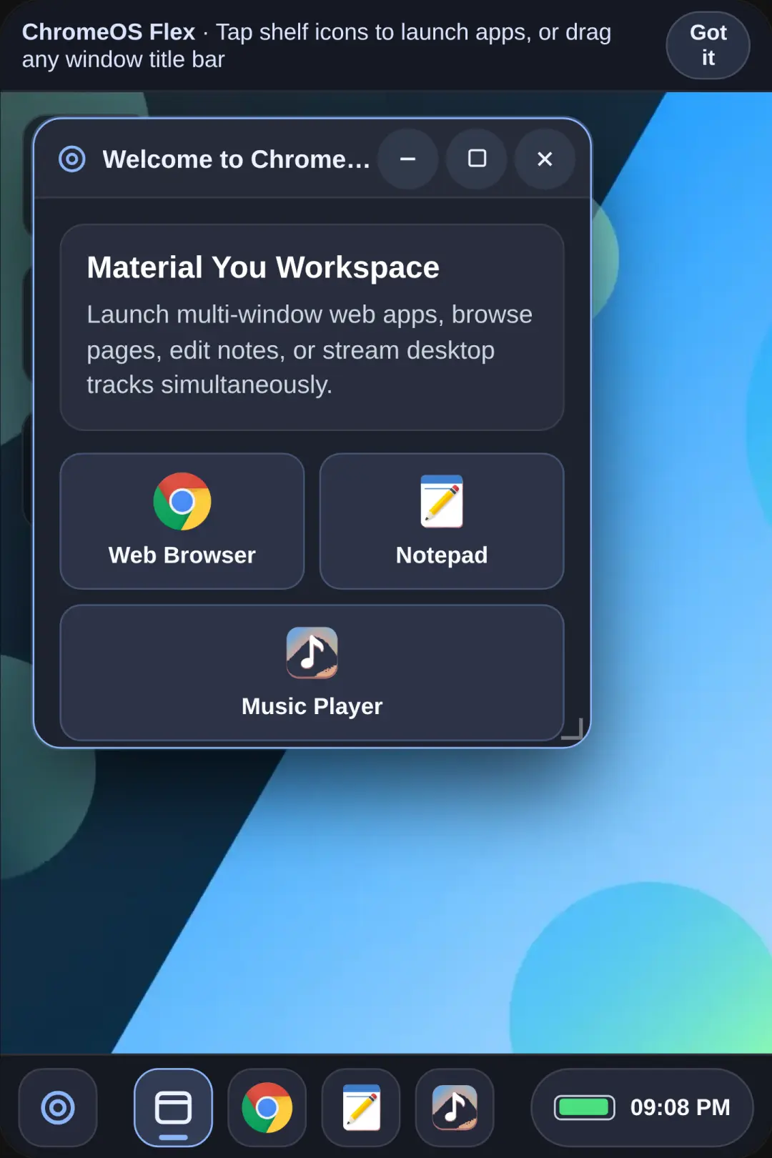The height and width of the screenshot is (1158, 772).
Task: Minimize the Welcome window
Action: click(408, 159)
